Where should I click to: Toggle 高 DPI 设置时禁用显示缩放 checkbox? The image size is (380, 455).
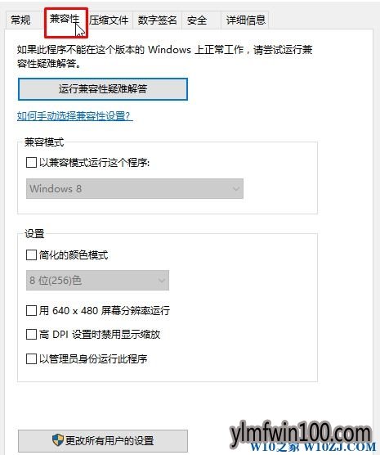click(x=31, y=334)
